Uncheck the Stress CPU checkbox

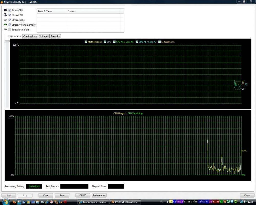click(x=10, y=10)
